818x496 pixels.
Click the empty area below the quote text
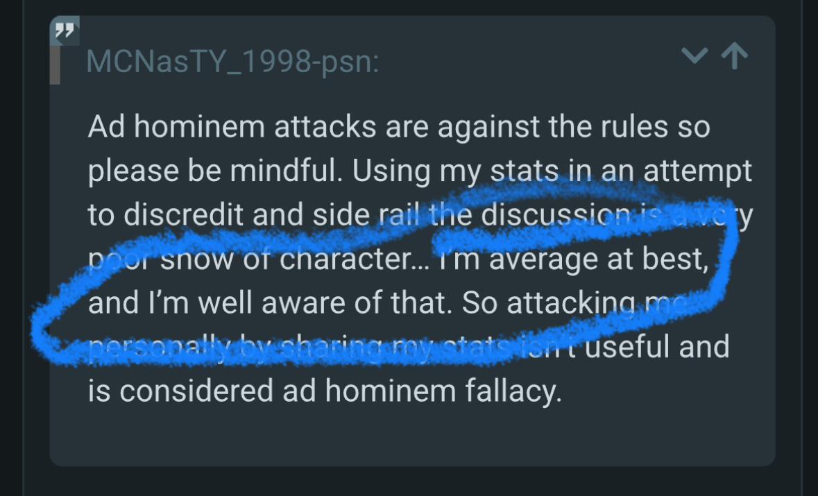(409, 436)
